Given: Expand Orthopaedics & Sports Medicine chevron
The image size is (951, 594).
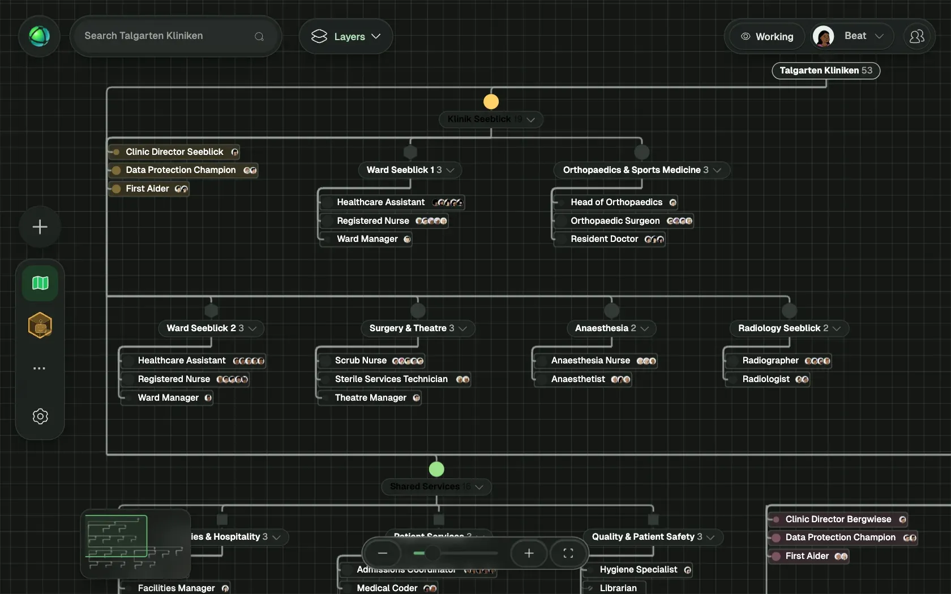Looking at the screenshot, I should (717, 170).
